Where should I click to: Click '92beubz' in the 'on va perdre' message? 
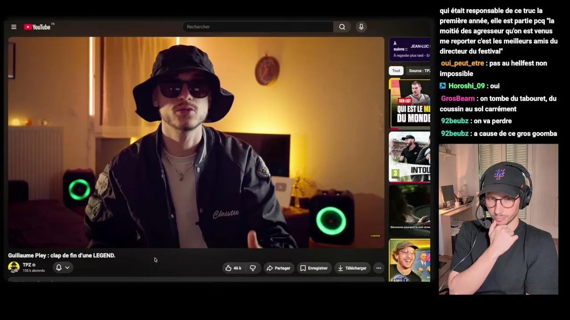(455, 121)
